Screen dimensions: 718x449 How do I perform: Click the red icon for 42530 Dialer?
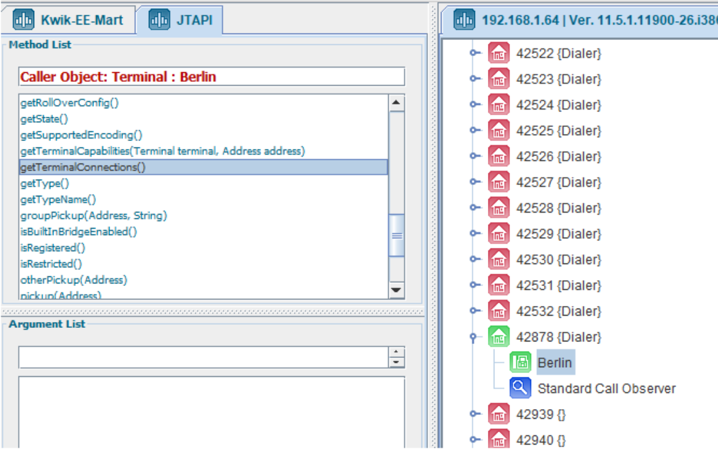click(x=498, y=260)
